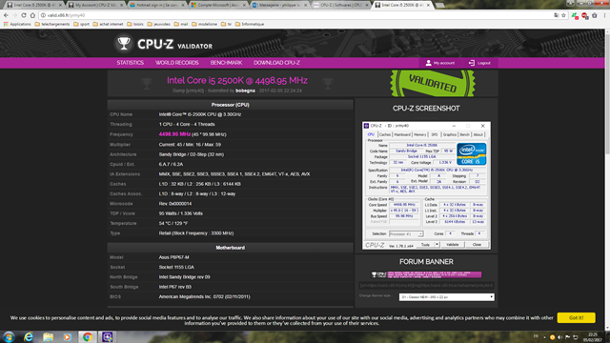Click the 54 °C / 129 °F temperature value
This screenshot has width=610, height=343.
tap(174, 223)
